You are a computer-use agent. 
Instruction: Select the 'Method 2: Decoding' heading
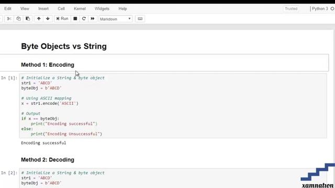pos(48,160)
